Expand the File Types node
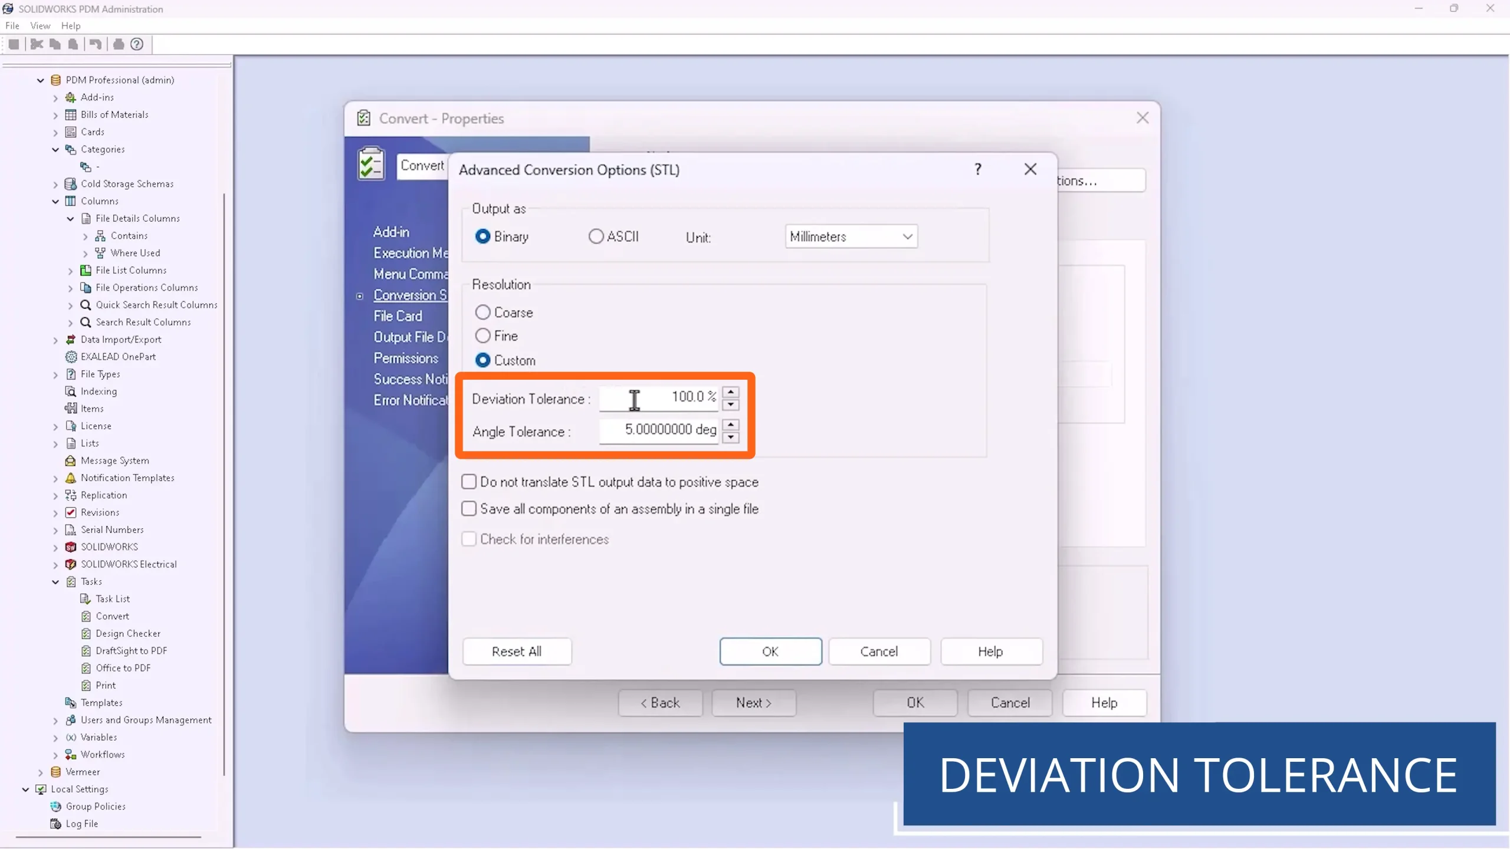 (55, 374)
